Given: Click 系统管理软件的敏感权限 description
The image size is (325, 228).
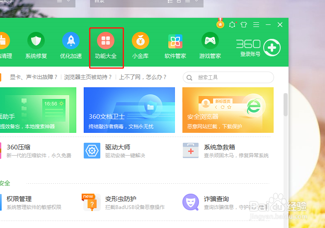Looking at the screenshot, I should tap(34, 207).
